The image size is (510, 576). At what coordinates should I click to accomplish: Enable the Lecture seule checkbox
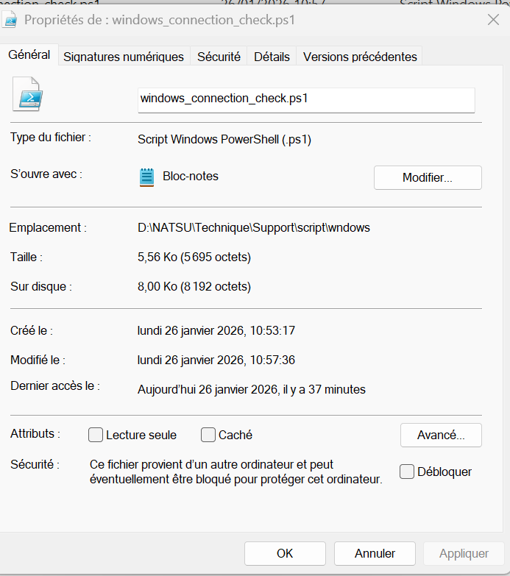tap(96, 435)
